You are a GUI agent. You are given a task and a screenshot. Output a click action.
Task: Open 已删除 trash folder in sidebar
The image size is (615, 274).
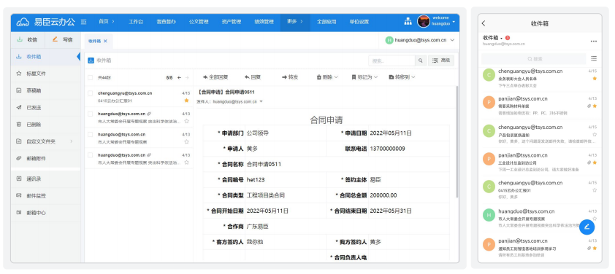pyautogui.click(x=45, y=125)
